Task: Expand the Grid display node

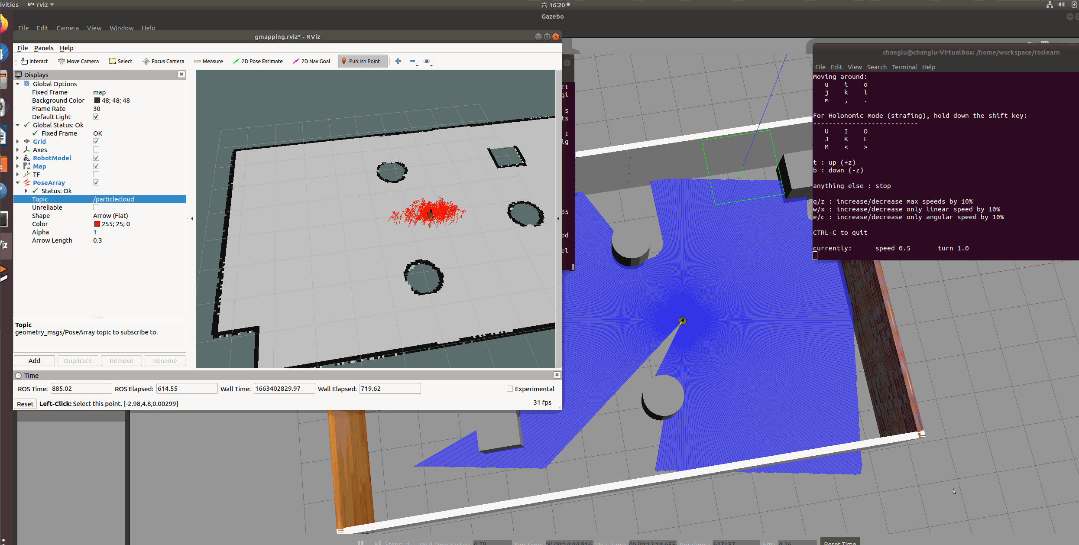Action: (x=18, y=141)
